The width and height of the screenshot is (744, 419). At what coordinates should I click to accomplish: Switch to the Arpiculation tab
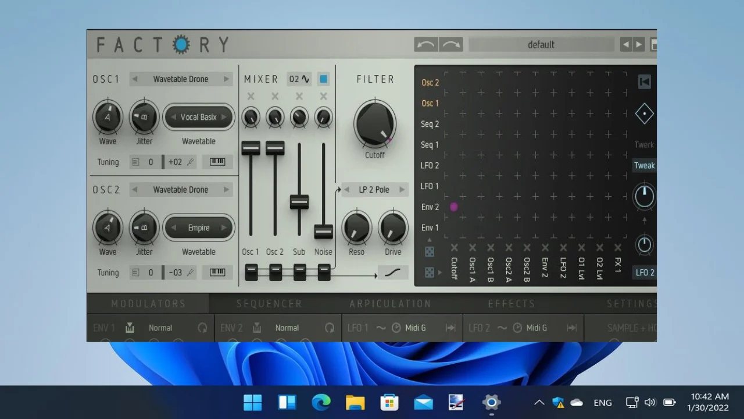390,304
